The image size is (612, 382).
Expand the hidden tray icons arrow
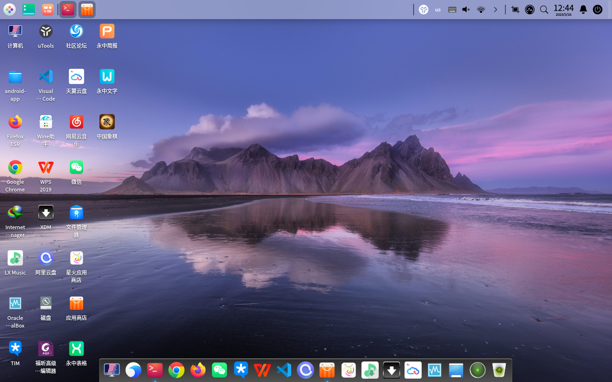point(495,10)
